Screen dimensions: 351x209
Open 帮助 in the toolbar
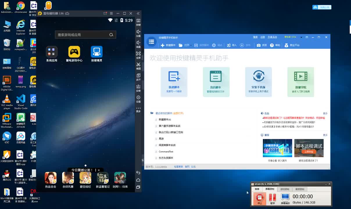click(x=275, y=45)
